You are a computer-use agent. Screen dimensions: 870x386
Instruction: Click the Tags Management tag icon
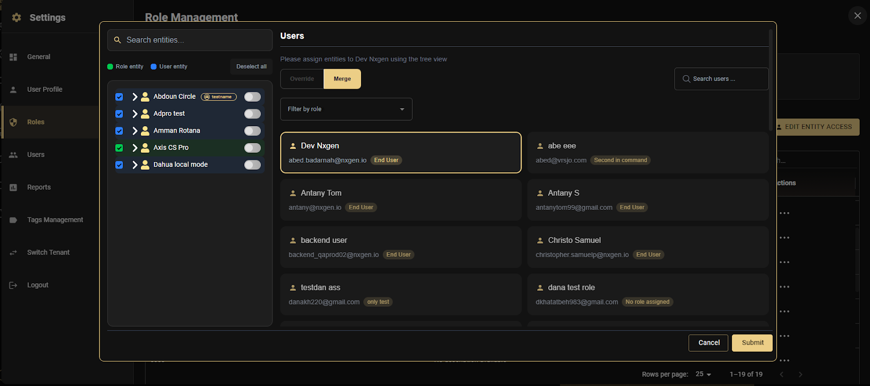(x=14, y=220)
